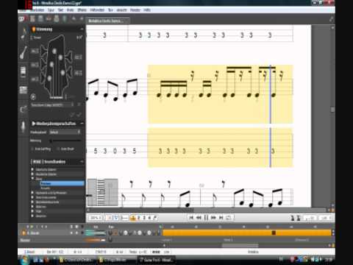Click the bottom-left tuning peg note label
353x265 pixels.
point(35,79)
